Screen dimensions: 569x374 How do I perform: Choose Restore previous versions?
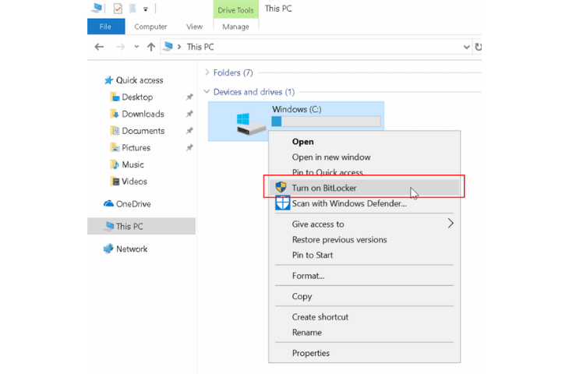364,240
